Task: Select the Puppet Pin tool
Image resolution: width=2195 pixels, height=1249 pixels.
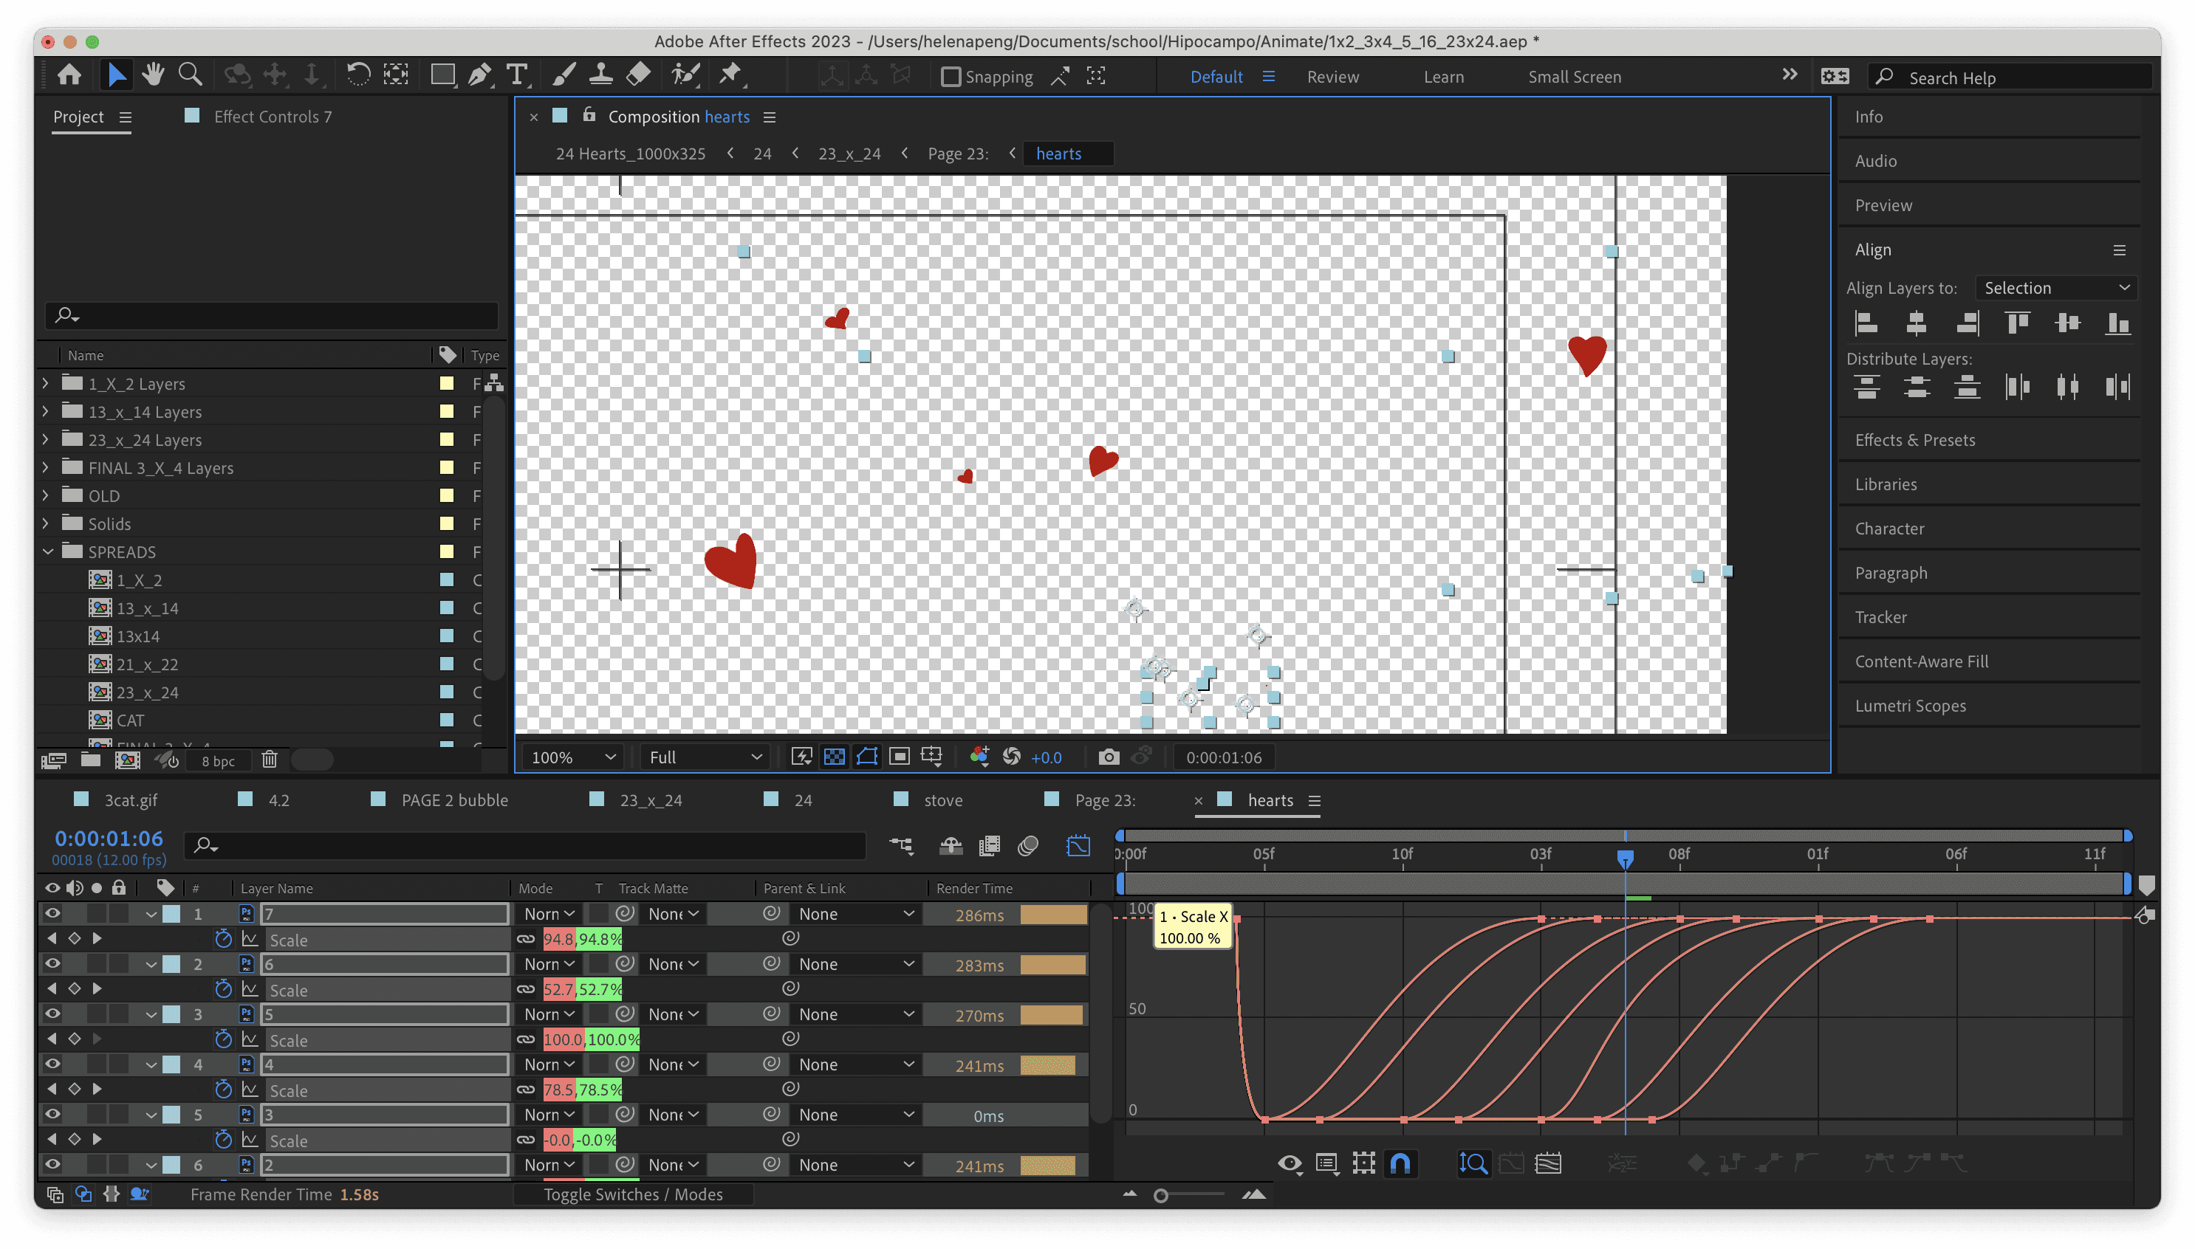Action: [x=730, y=75]
